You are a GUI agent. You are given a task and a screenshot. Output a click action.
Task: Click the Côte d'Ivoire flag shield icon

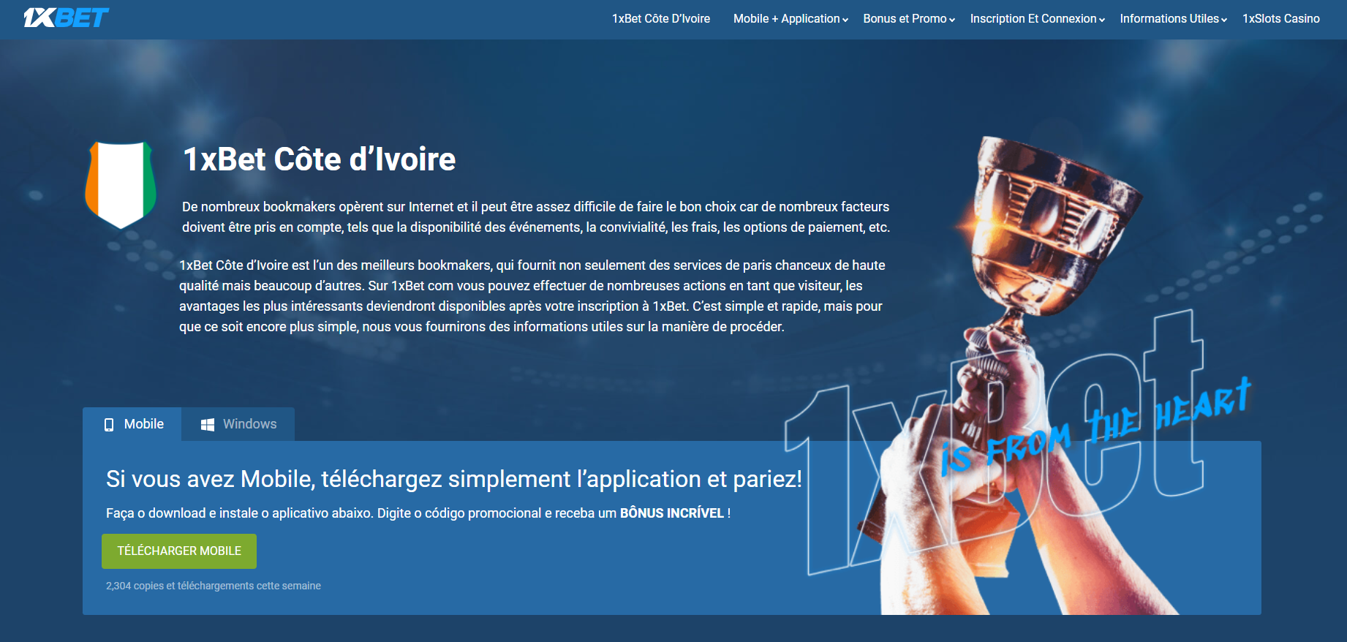[121, 185]
